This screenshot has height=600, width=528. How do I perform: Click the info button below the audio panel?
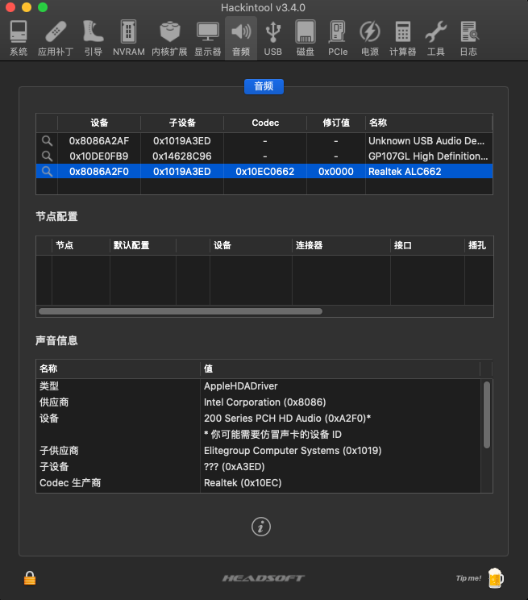tap(261, 527)
